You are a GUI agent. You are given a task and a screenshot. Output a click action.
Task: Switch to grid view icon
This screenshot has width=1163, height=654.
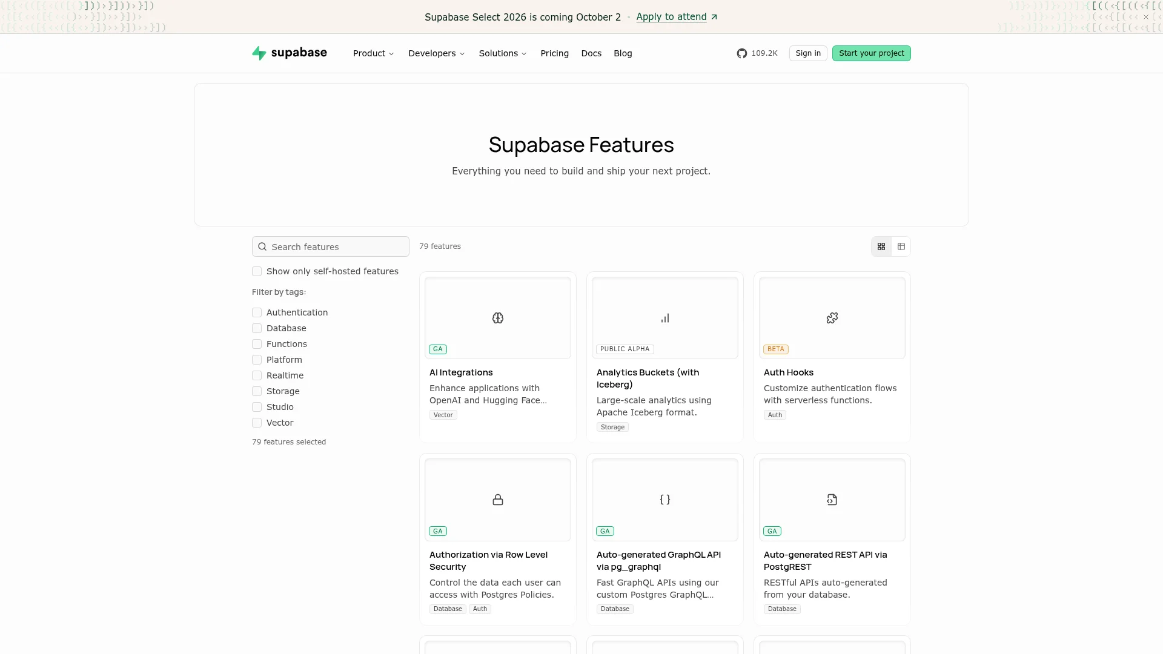(x=881, y=246)
